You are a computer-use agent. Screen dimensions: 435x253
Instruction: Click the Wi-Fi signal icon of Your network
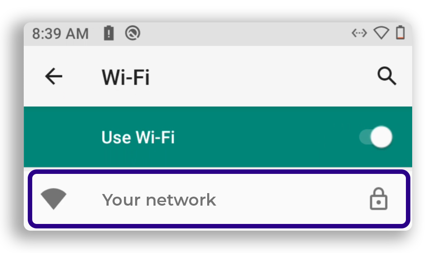pyautogui.click(x=54, y=198)
